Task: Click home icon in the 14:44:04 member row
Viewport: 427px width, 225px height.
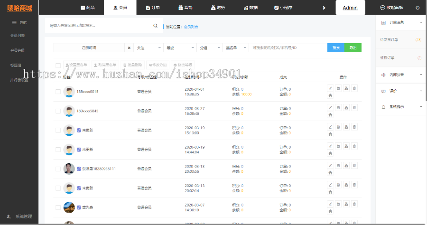Action: click(330, 153)
